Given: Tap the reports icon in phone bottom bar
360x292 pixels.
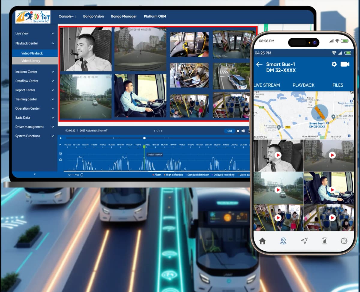Looking at the screenshot, I should tap(324, 241).
